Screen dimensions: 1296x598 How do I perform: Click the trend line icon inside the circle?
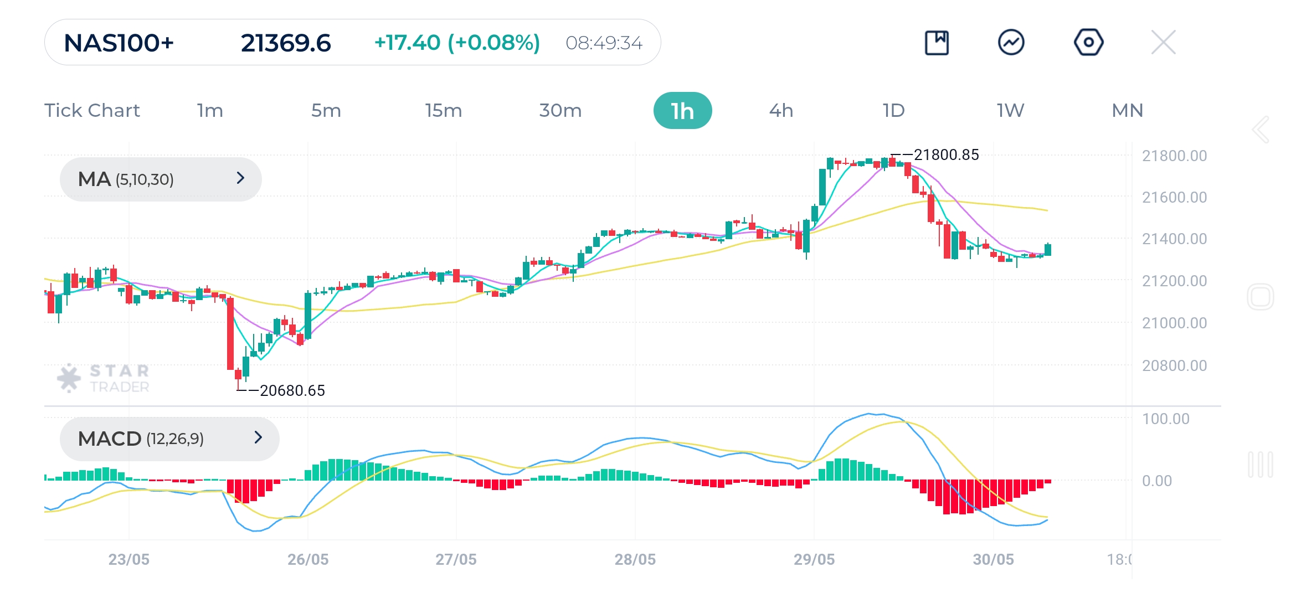tap(1012, 42)
